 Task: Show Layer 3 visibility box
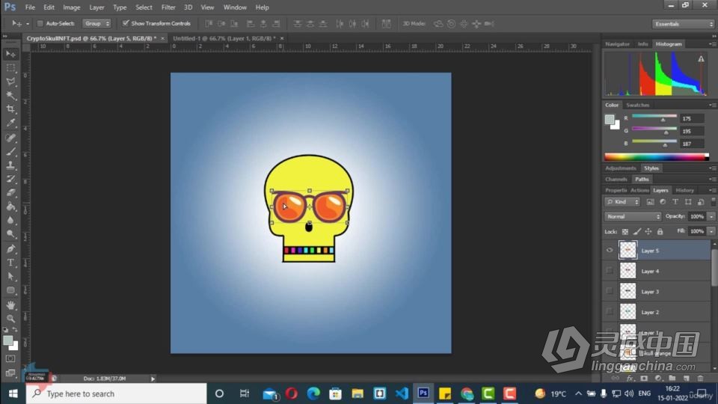coord(610,291)
